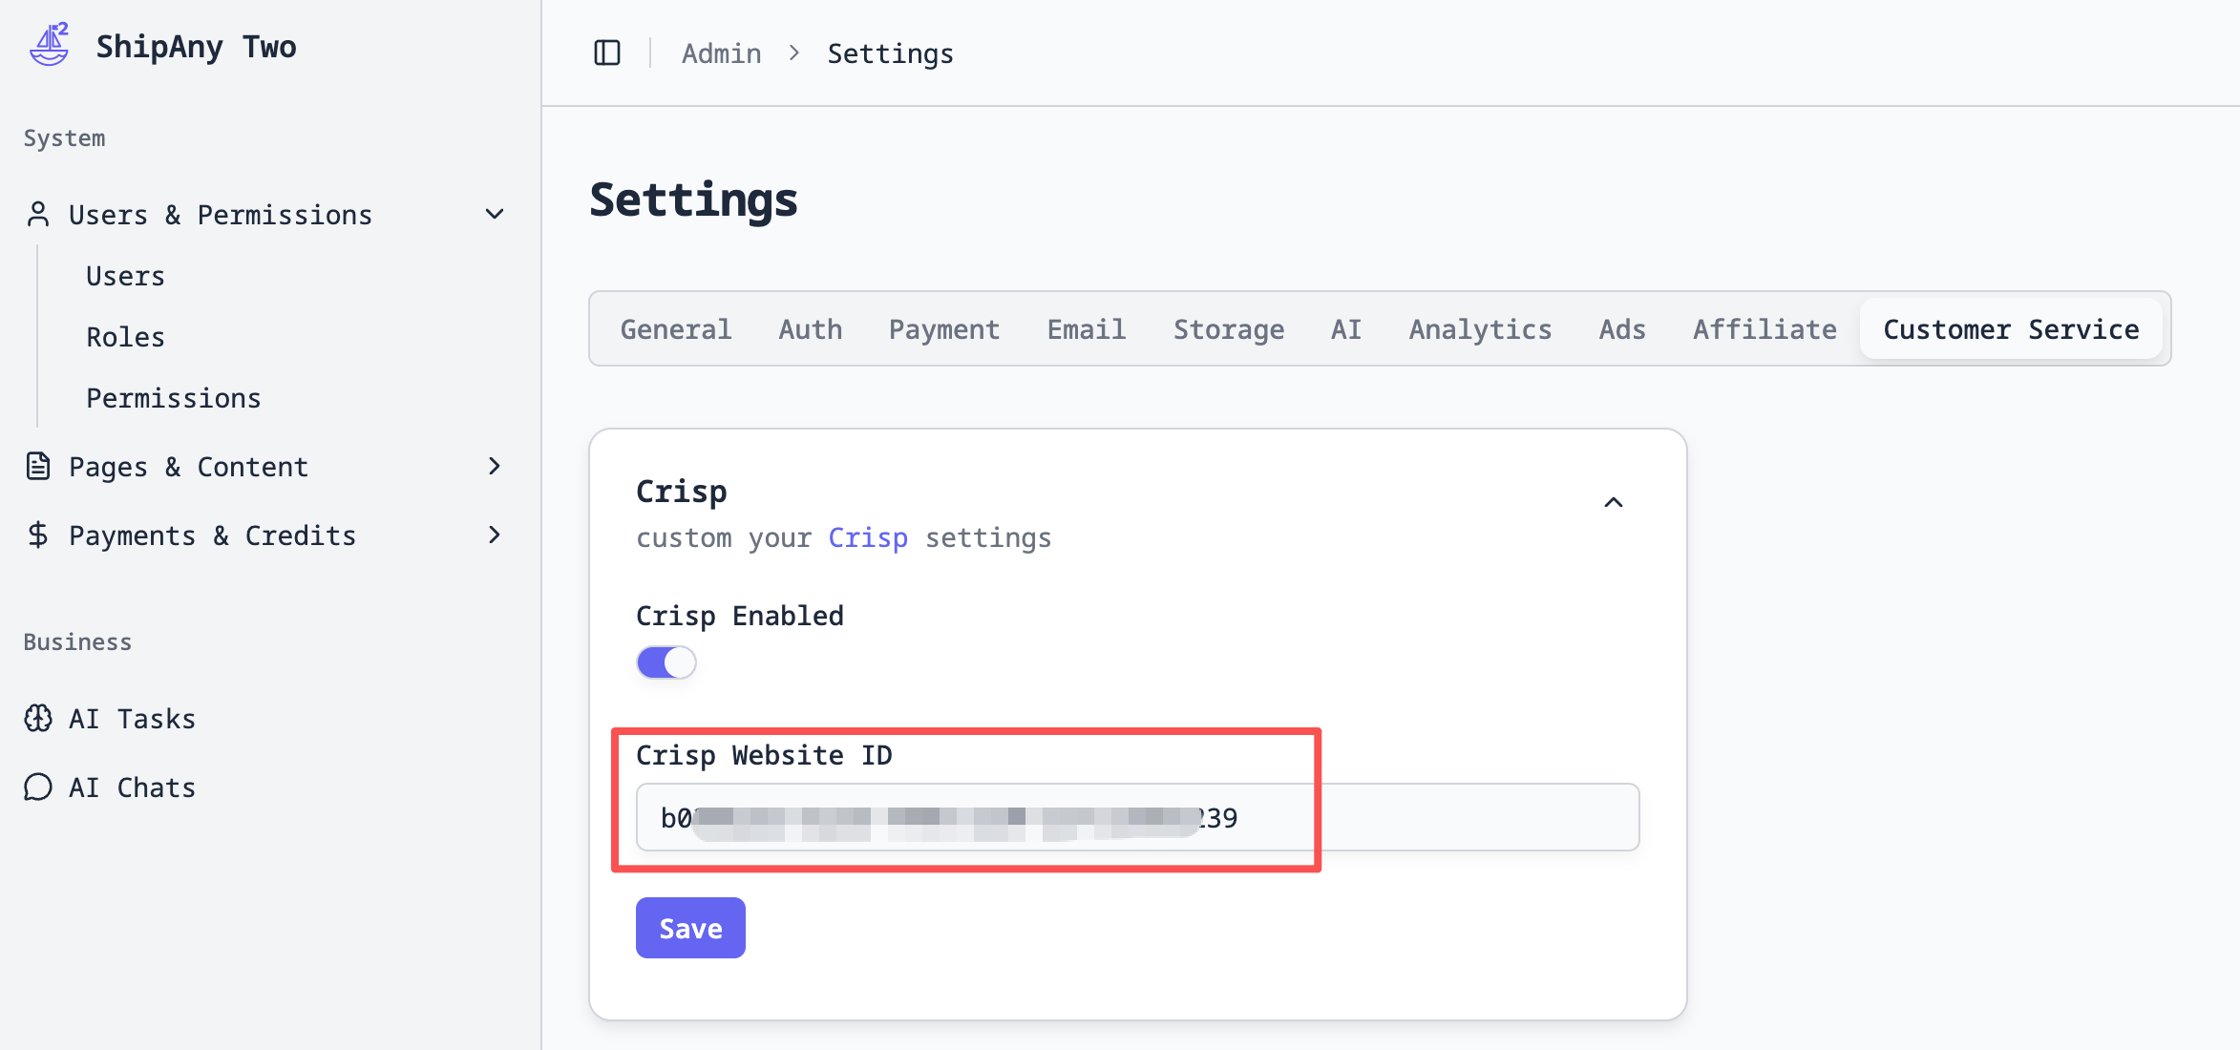This screenshot has height=1050, width=2240.
Task: Switch to the Payment settings tab
Action: click(943, 329)
